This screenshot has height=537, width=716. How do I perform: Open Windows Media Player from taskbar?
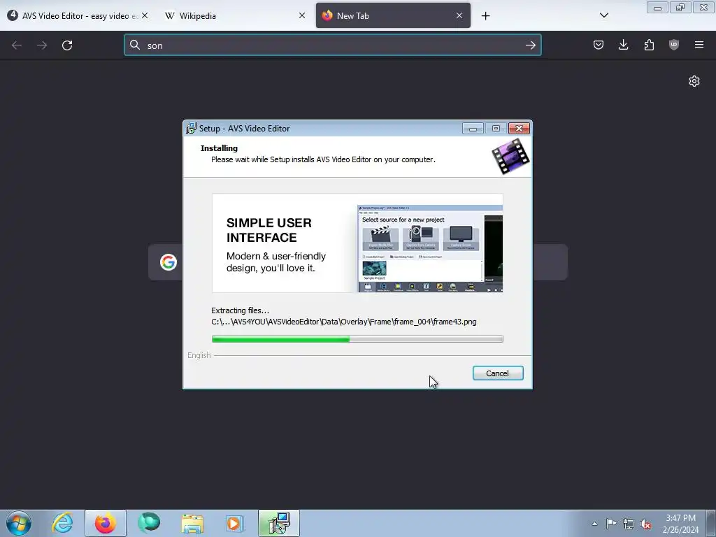(235, 523)
